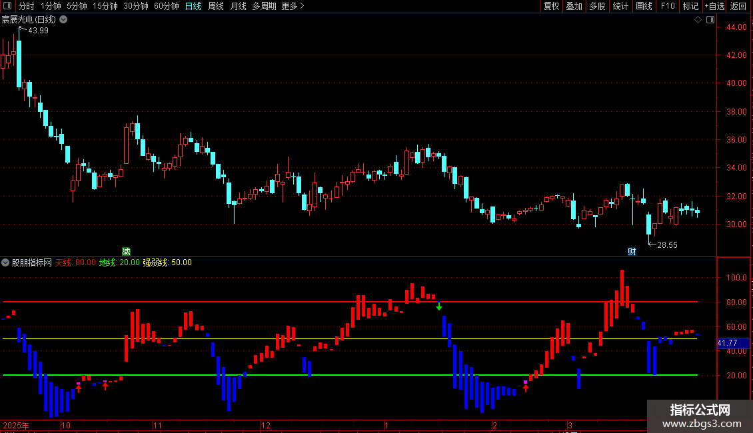Select the 15分钟 period tab
Screen dimensions: 753x433
pyautogui.click(x=105, y=6)
